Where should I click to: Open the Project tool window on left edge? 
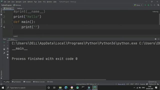(1, 11)
